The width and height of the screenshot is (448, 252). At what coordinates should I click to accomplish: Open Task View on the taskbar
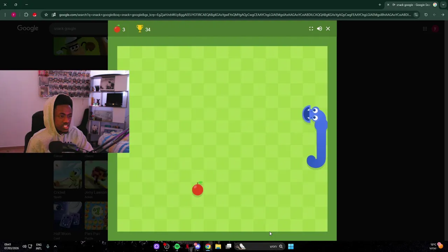[229, 246]
